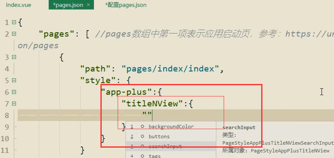Click the PageStyleAppPlusTitleNViewSearchInput type text
This screenshot has height=158, width=334.
(278, 143)
